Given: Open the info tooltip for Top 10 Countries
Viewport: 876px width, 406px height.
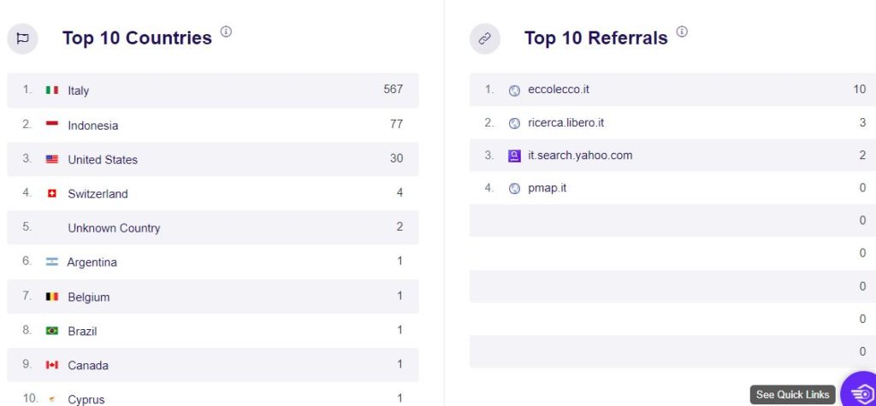Looking at the screenshot, I should [x=226, y=32].
